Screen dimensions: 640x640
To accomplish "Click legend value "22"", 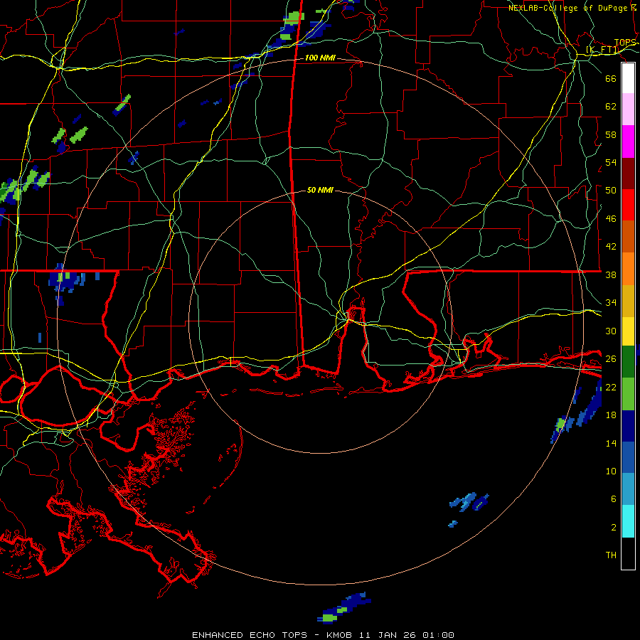I will click(611, 387).
